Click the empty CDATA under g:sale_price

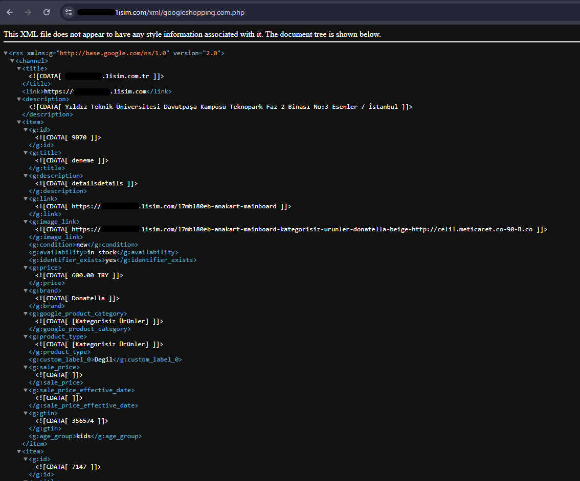coord(59,375)
